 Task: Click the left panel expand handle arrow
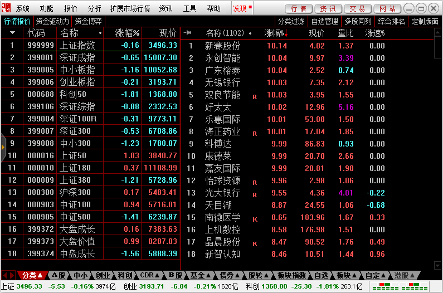click(3, 147)
